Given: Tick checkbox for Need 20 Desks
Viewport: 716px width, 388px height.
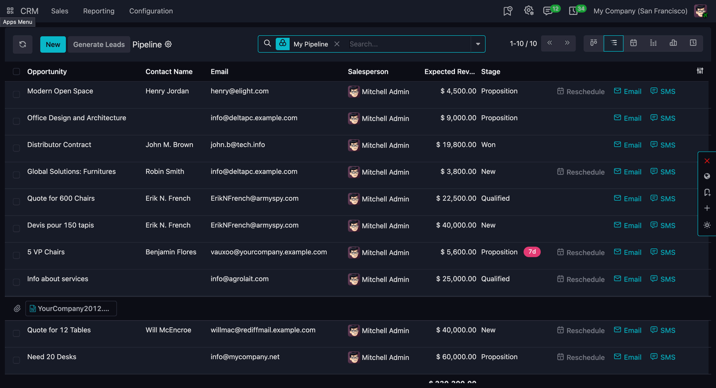Looking at the screenshot, I should 16,360.
